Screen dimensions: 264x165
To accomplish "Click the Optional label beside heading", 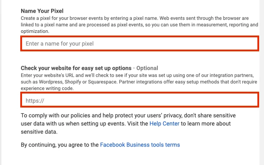I will (147, 68).
